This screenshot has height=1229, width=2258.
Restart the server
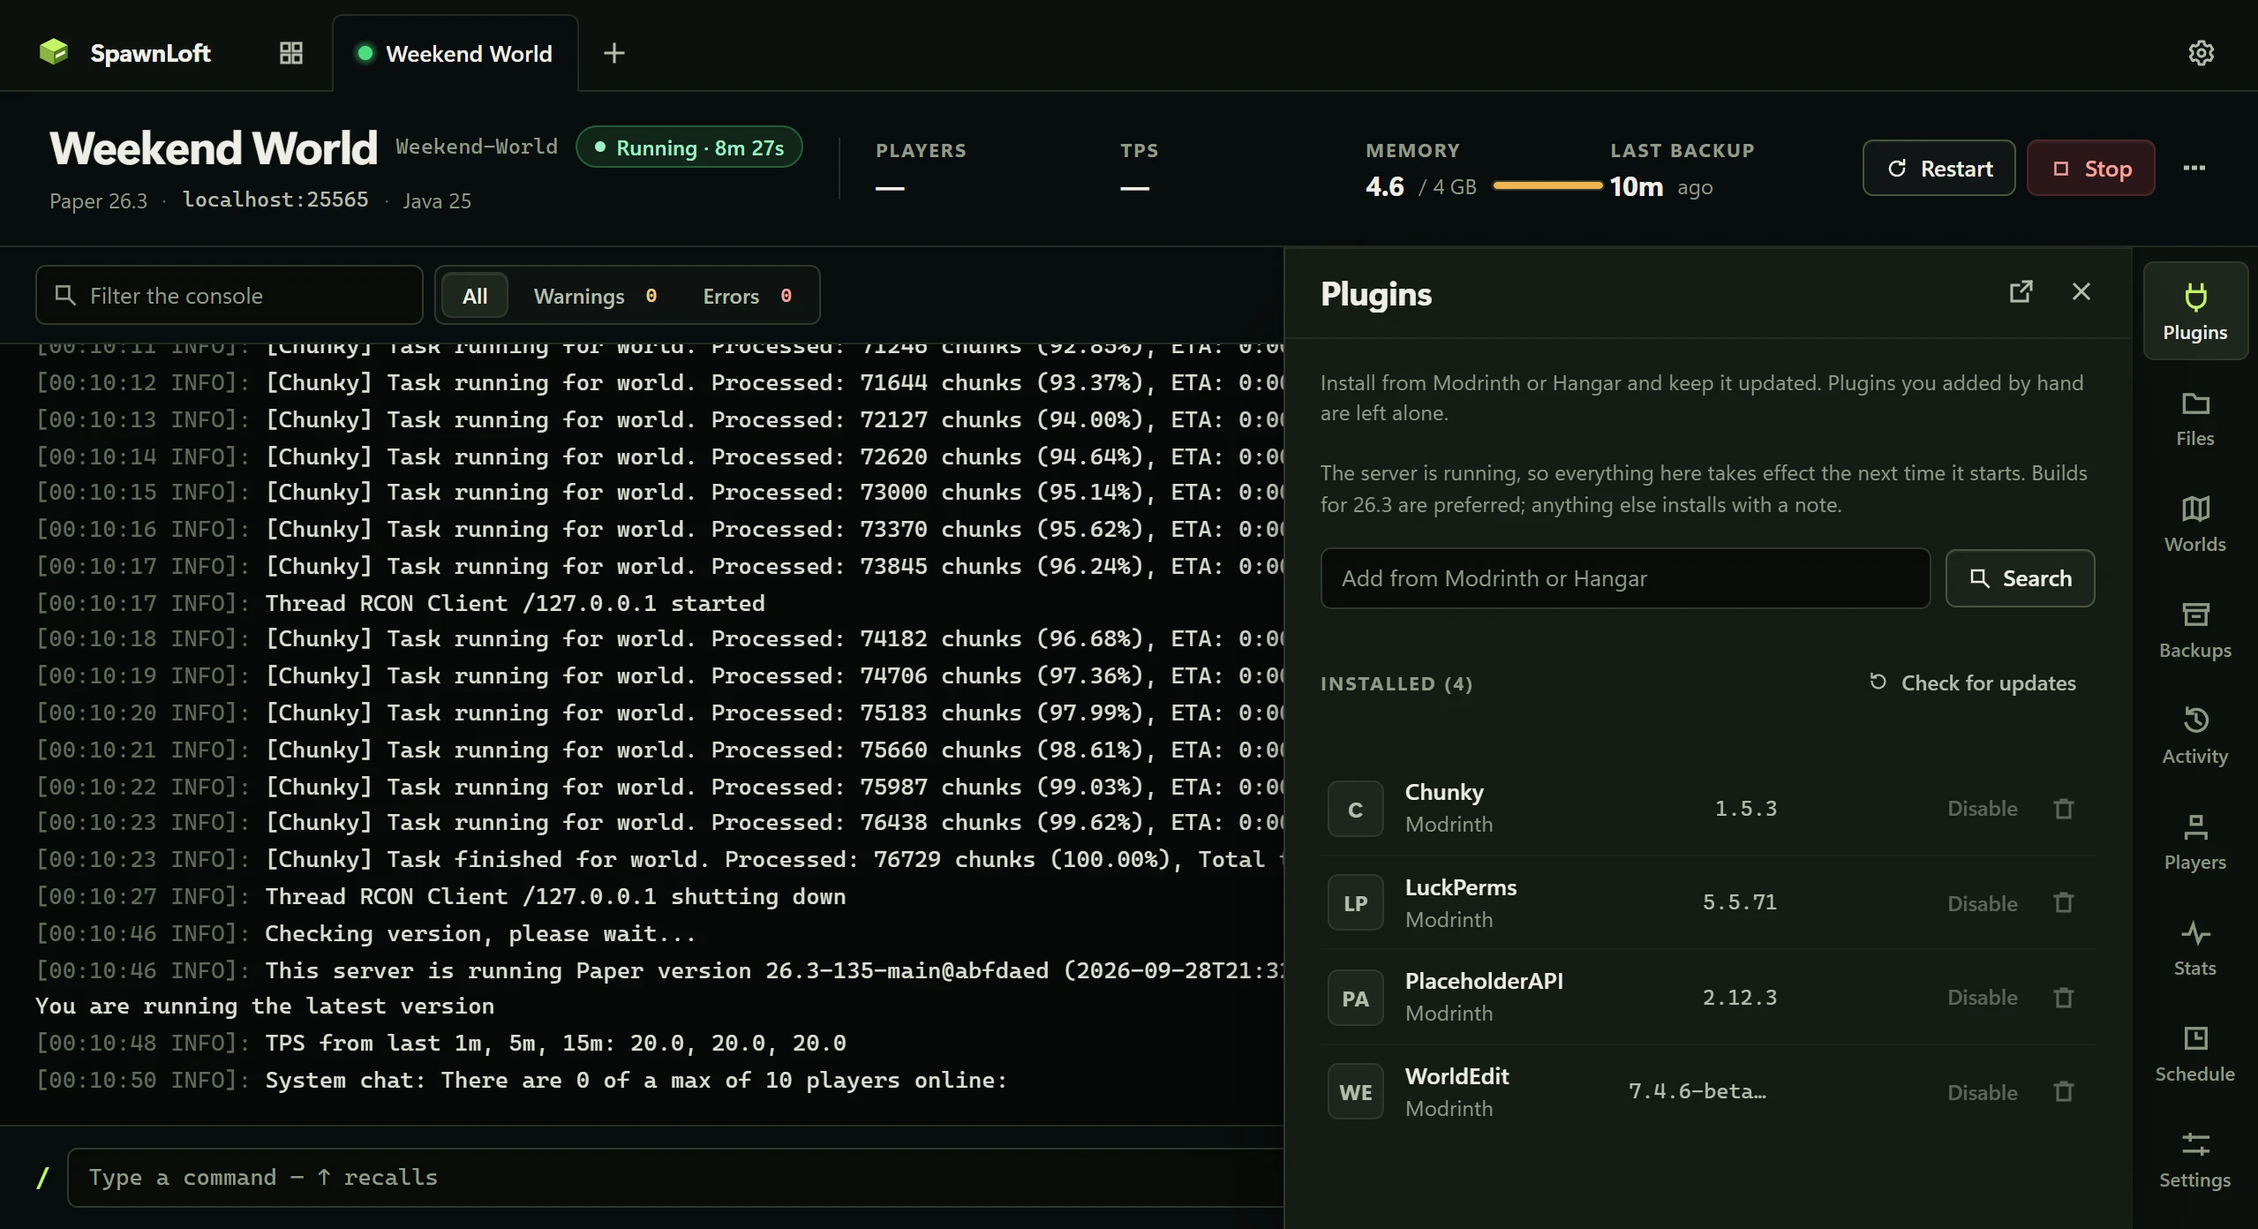point(1938,168)
